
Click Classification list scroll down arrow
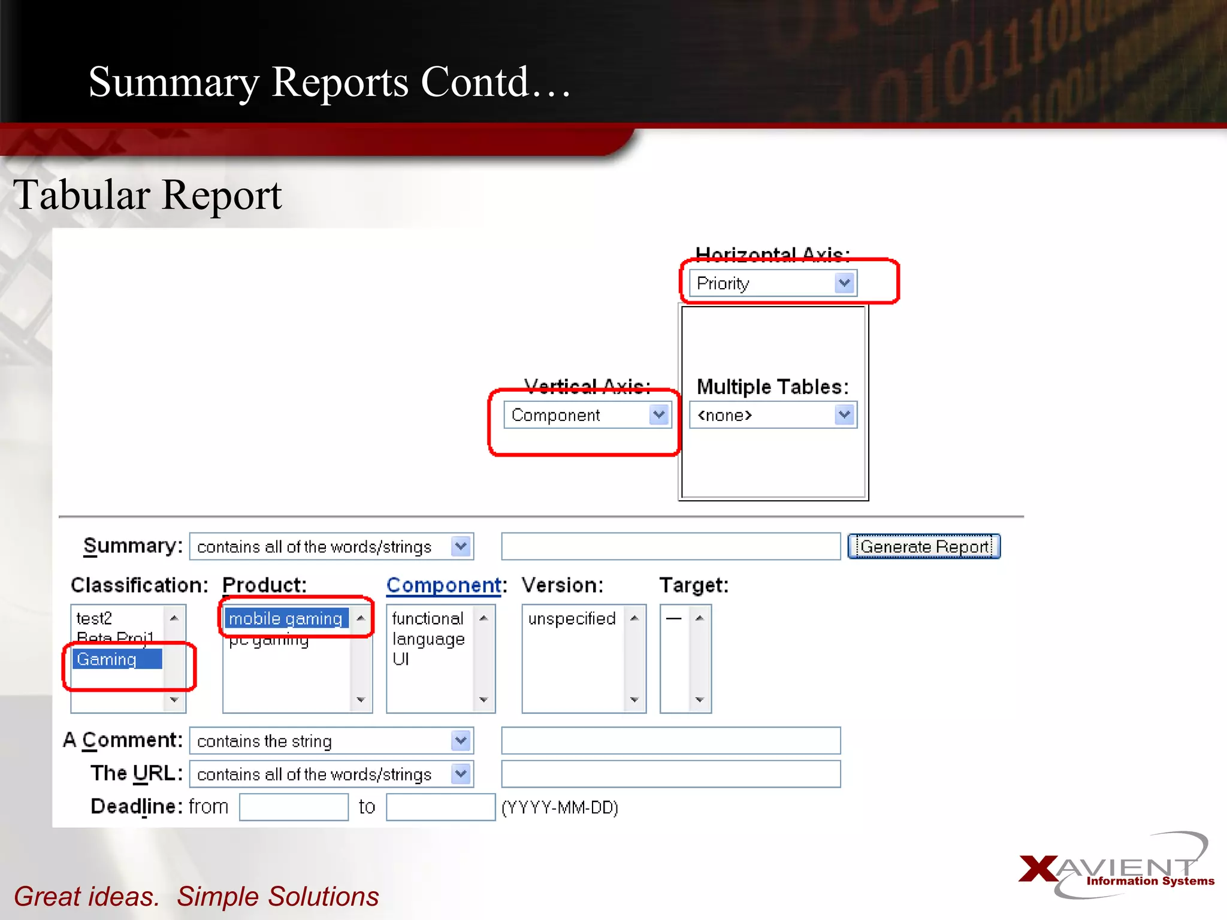174,700
